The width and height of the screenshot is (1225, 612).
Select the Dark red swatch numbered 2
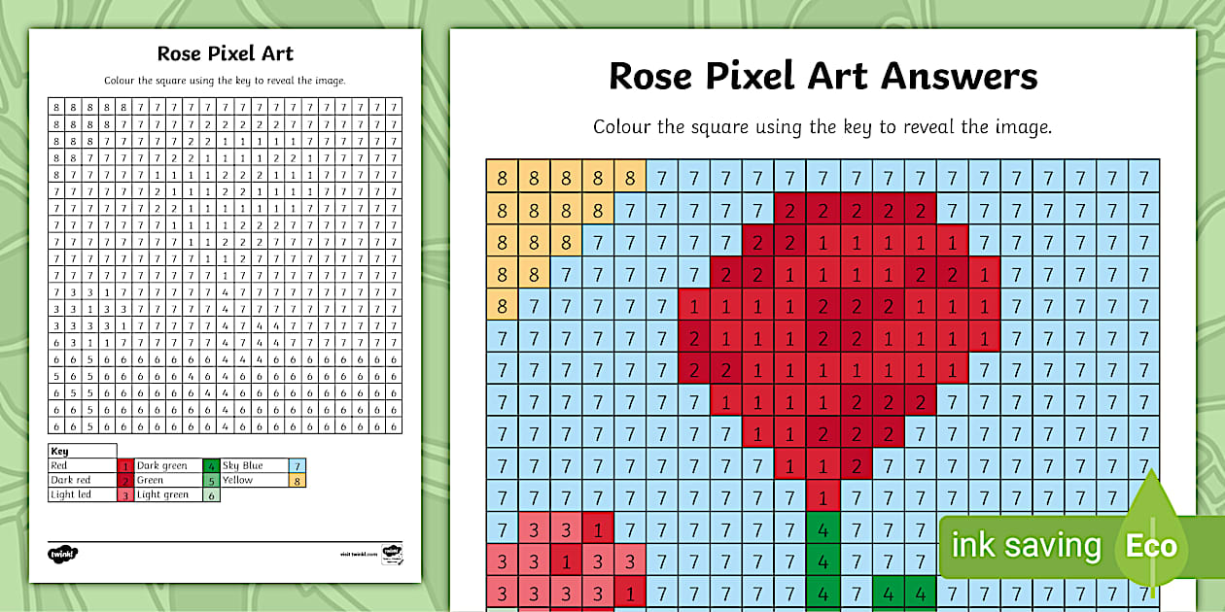coord(124,480)
